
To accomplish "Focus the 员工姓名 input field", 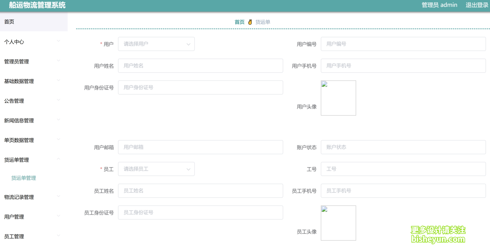I will tap(201, 191).
